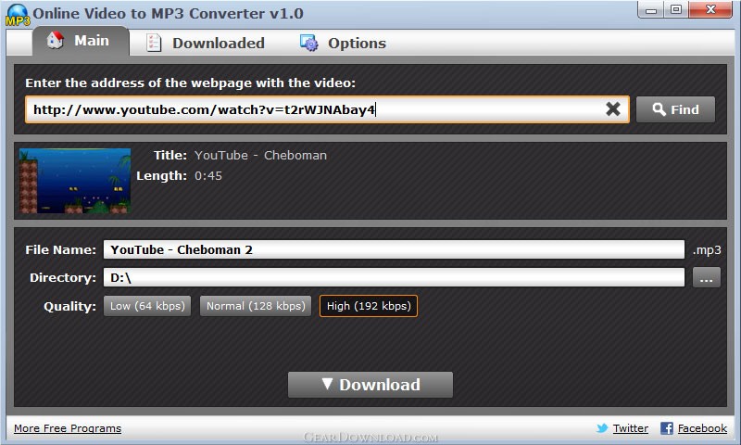
Task: Click the '.mp3' extension label
Action: point(707,249)
